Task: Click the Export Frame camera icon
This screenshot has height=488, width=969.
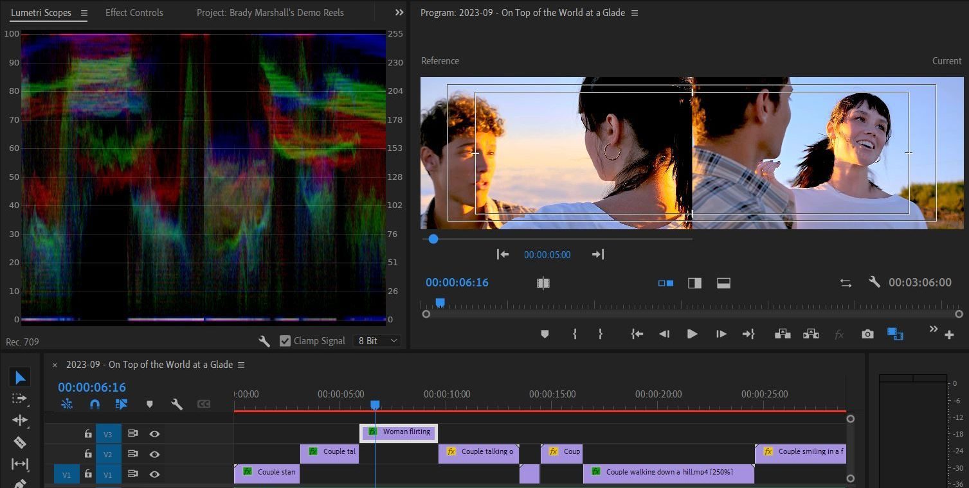Action: [867, 334]
